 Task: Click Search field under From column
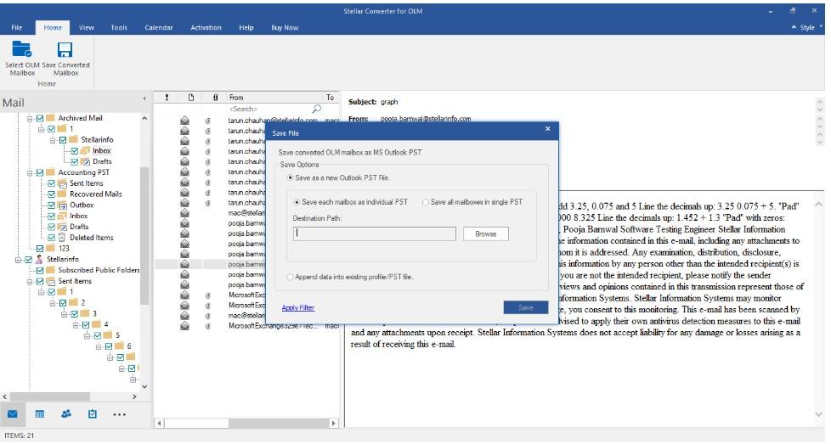(269, 109)
